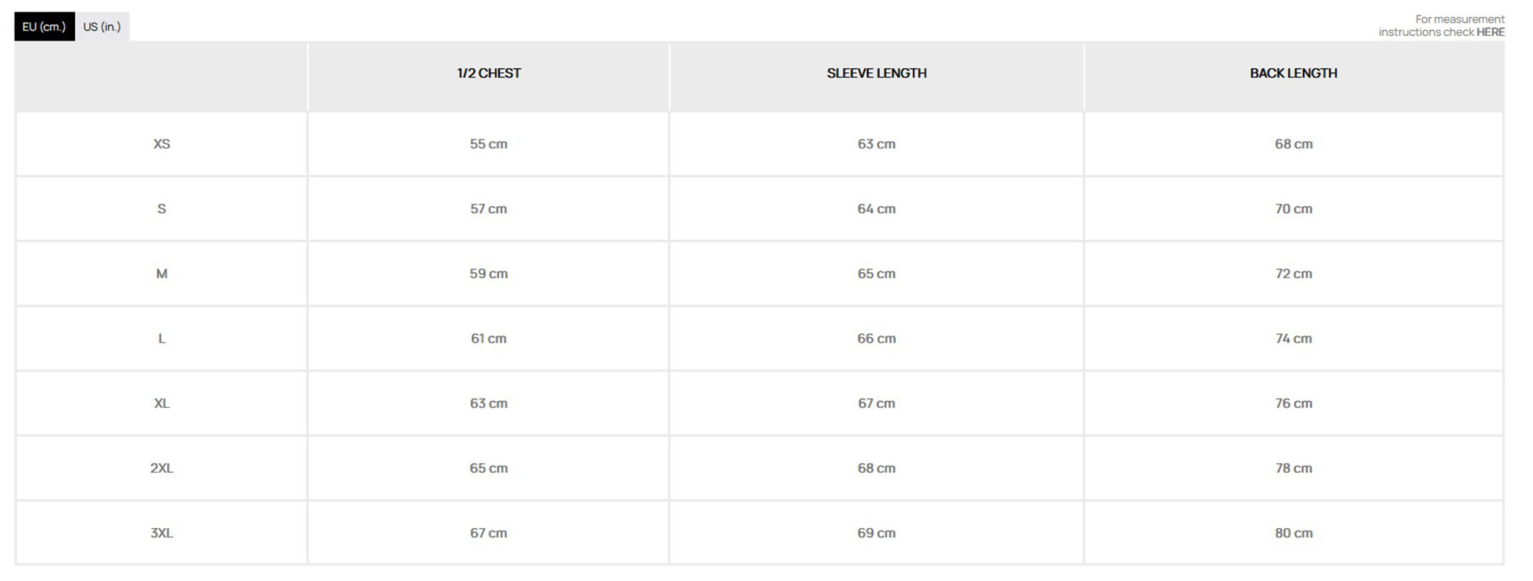Viewport: 1533px width, 581px height.
Task: Click the 74 cm back length for L
Action: (1293, 339)
